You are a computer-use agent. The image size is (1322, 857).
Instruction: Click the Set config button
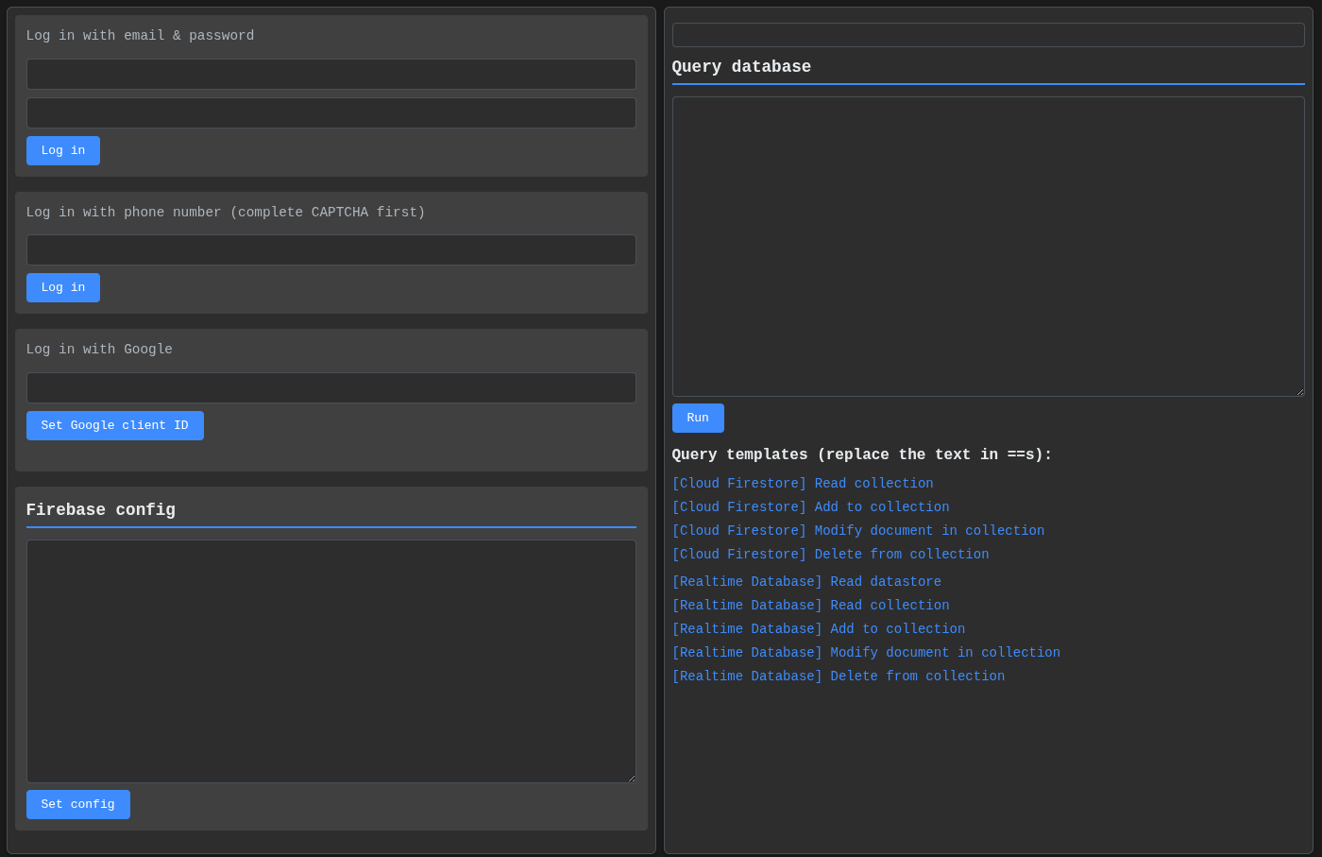[x=78, y=804]
